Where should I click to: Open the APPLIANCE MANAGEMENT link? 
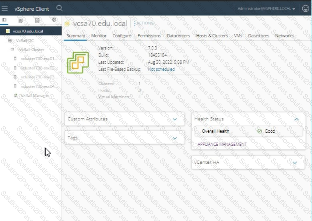pos(222,144)
